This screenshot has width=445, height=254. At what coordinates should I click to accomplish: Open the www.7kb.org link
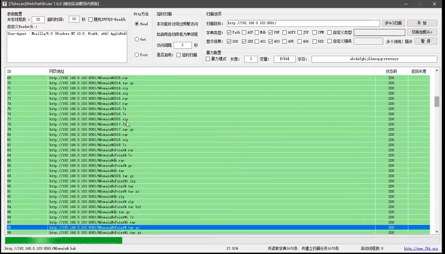pyautogui.click(x=421, y=248)
